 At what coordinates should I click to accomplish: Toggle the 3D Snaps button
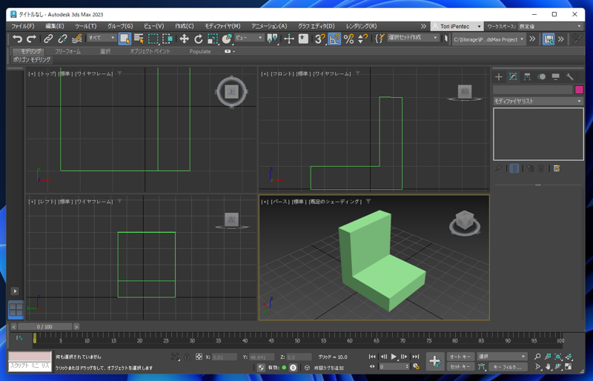[320, 39]
